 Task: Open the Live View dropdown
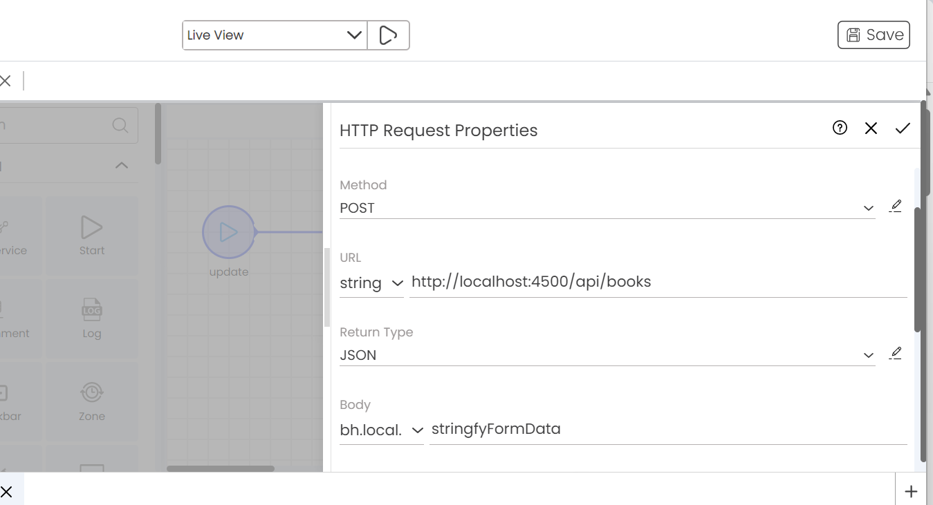coord(275,35)
